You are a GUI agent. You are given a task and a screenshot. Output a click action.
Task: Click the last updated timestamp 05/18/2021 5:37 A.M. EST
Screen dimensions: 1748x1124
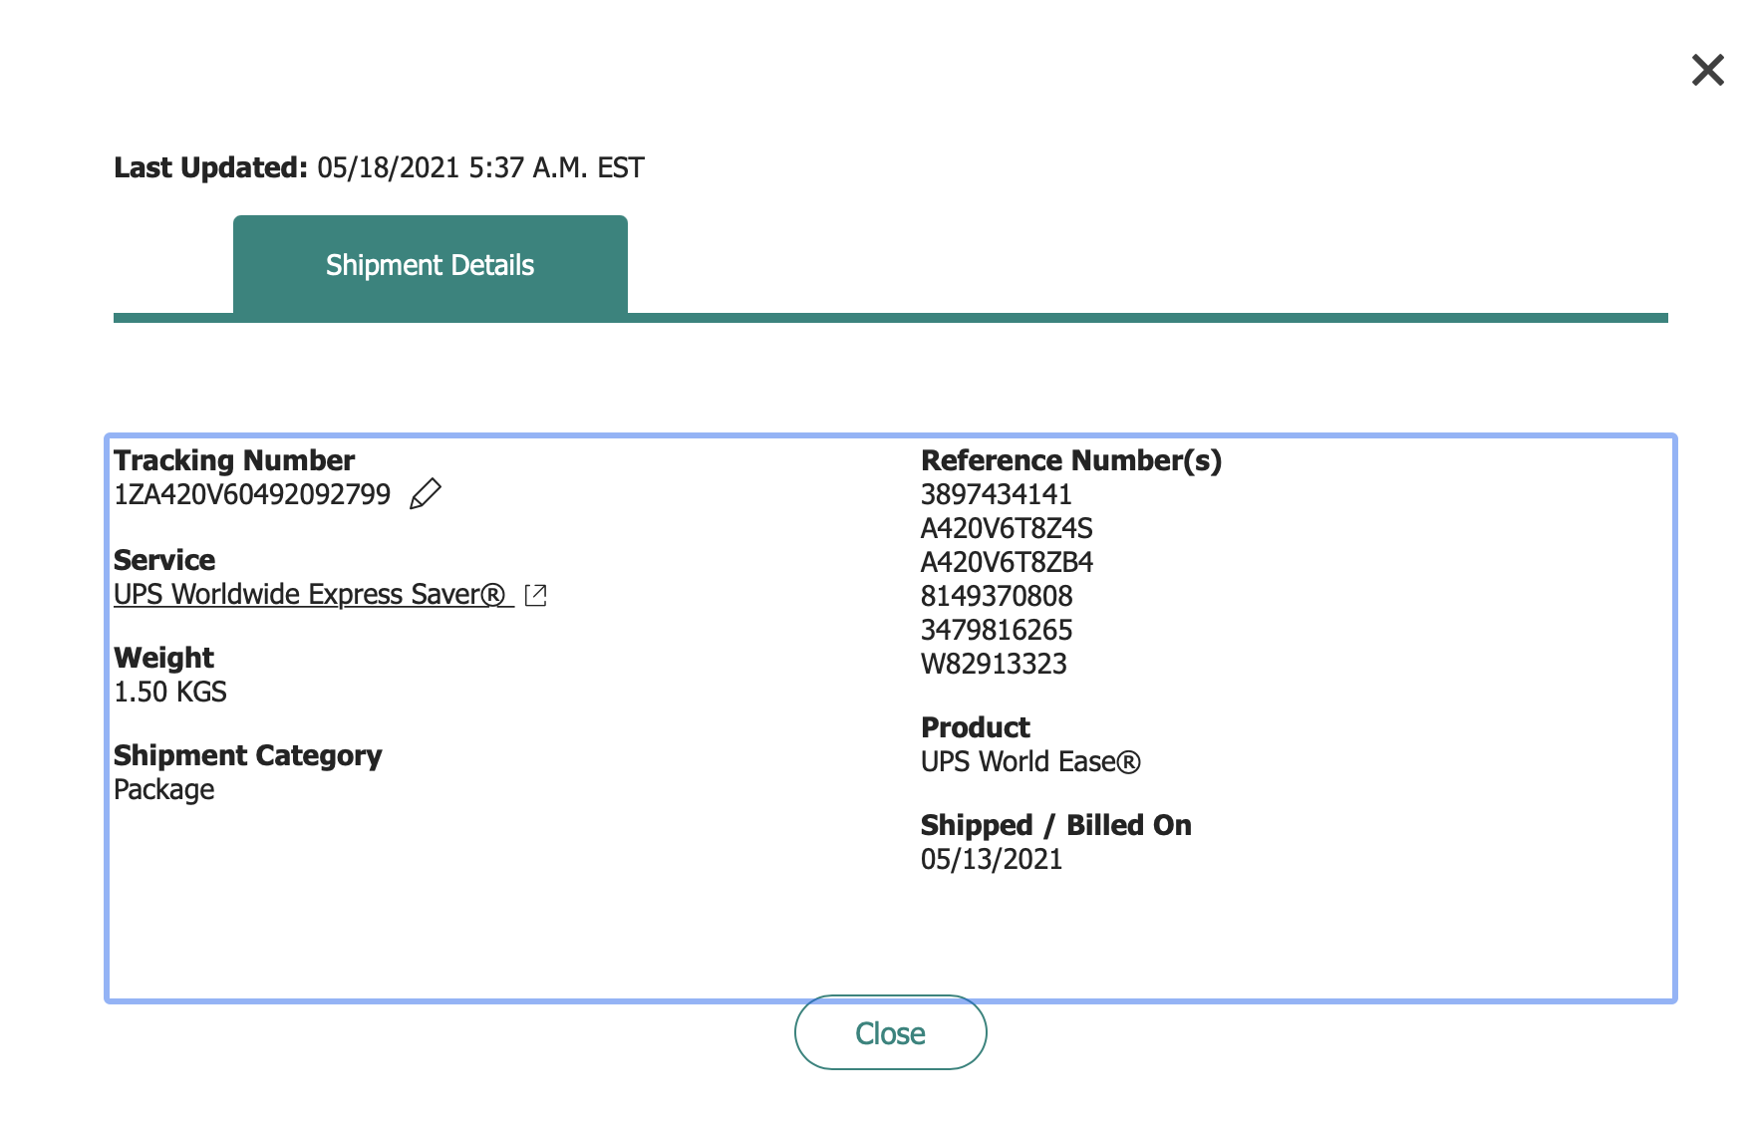pyautogui.click(x=480, y=167)
